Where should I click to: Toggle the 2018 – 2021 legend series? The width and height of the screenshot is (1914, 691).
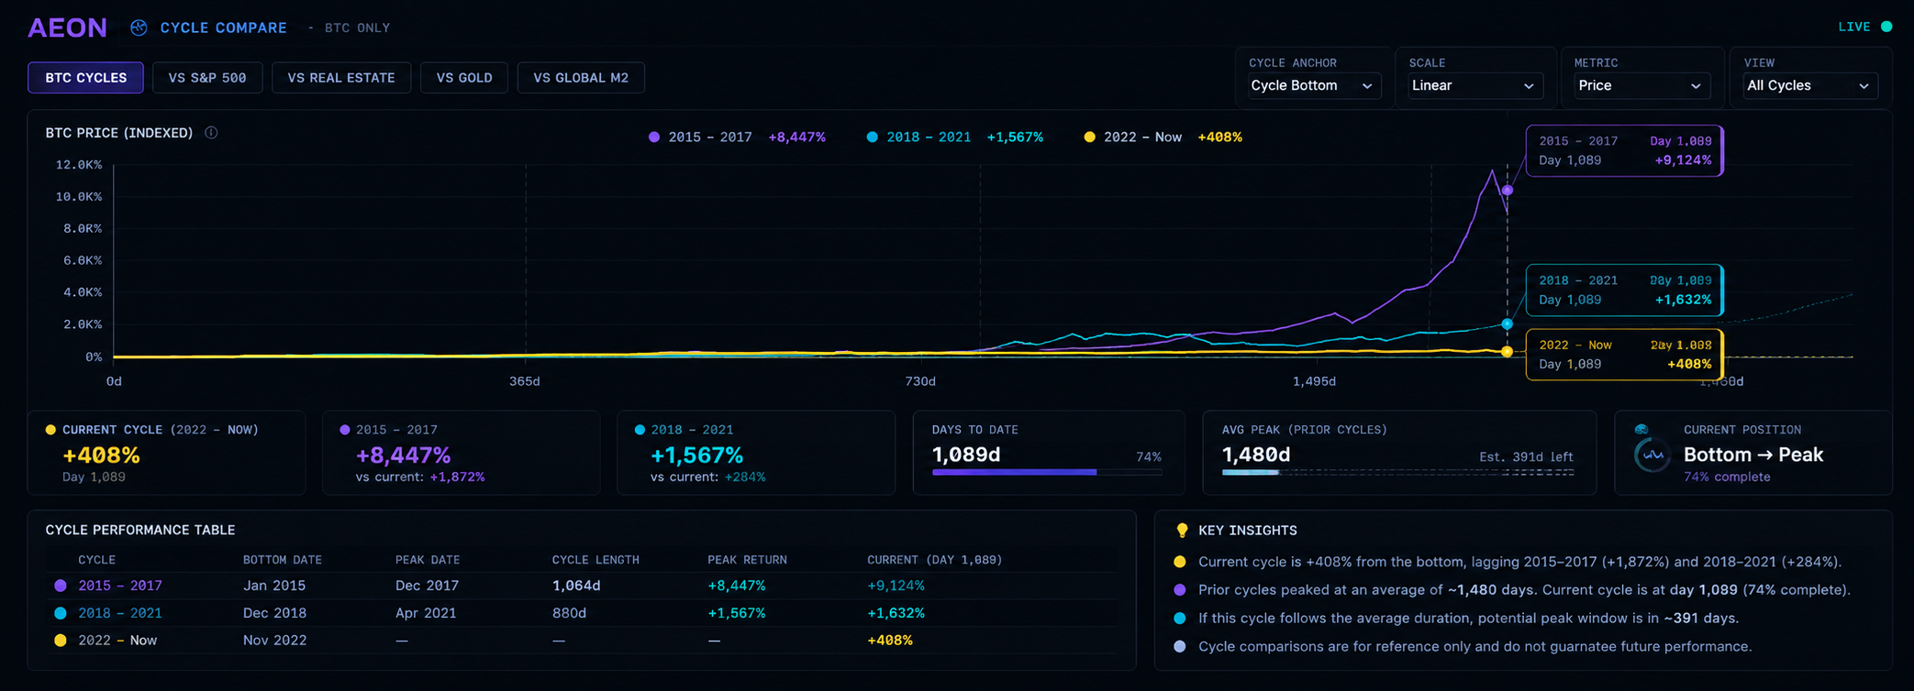pyautogui.click(x=954, y=137)
